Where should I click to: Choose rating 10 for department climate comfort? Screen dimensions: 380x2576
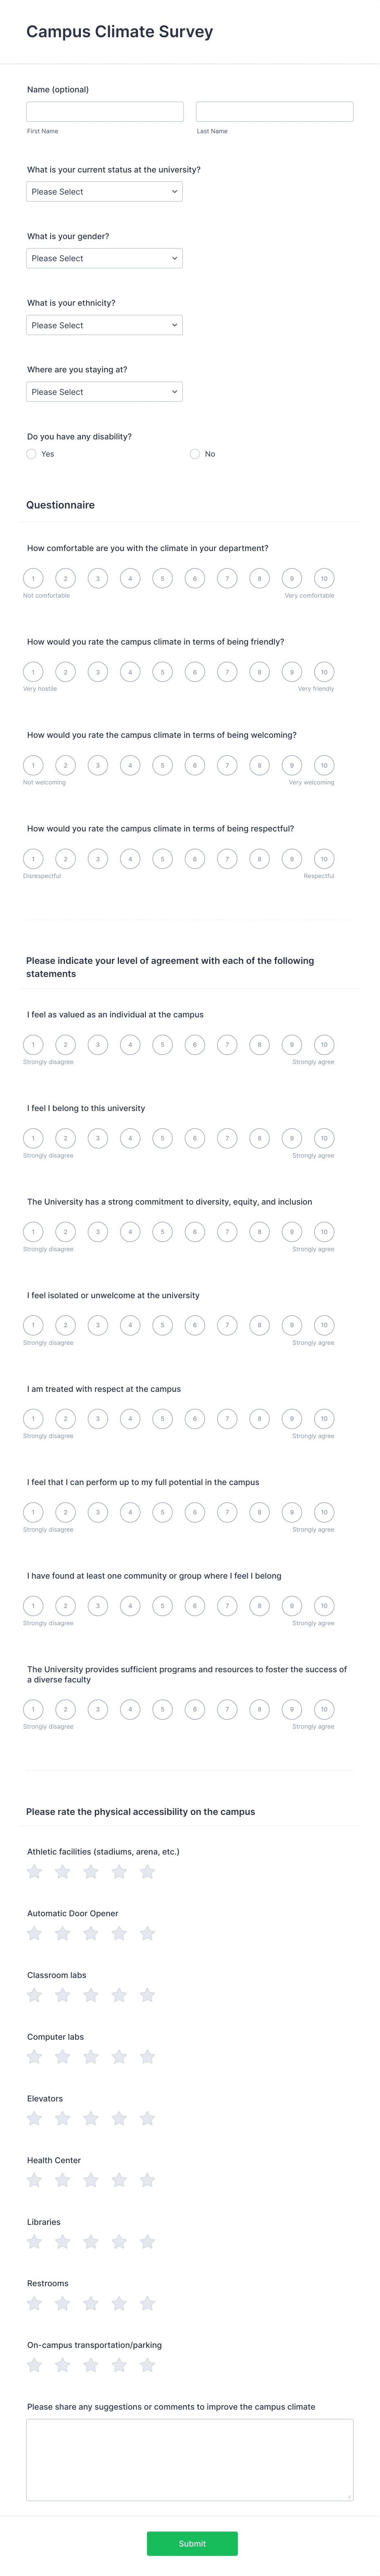(324, 578)
